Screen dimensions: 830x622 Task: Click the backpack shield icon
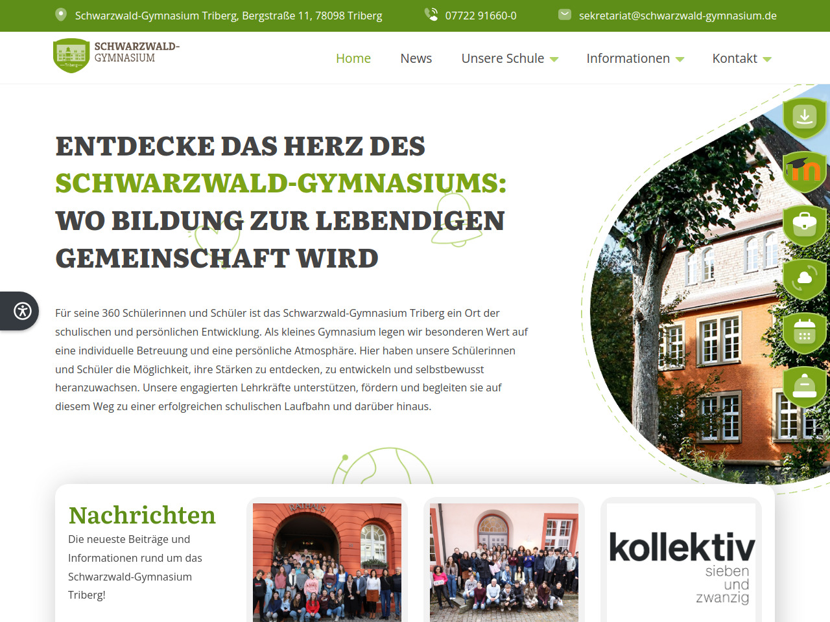pyautogui.click(x=804, y=387)
